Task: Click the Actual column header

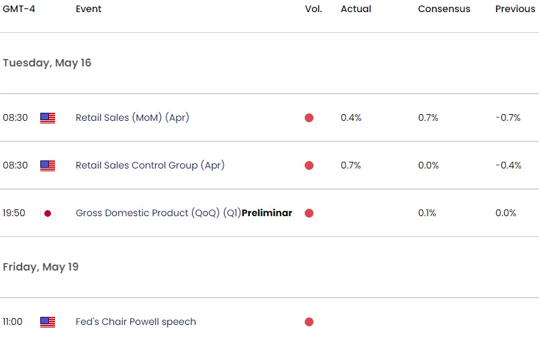Action: tap(356, 9)
